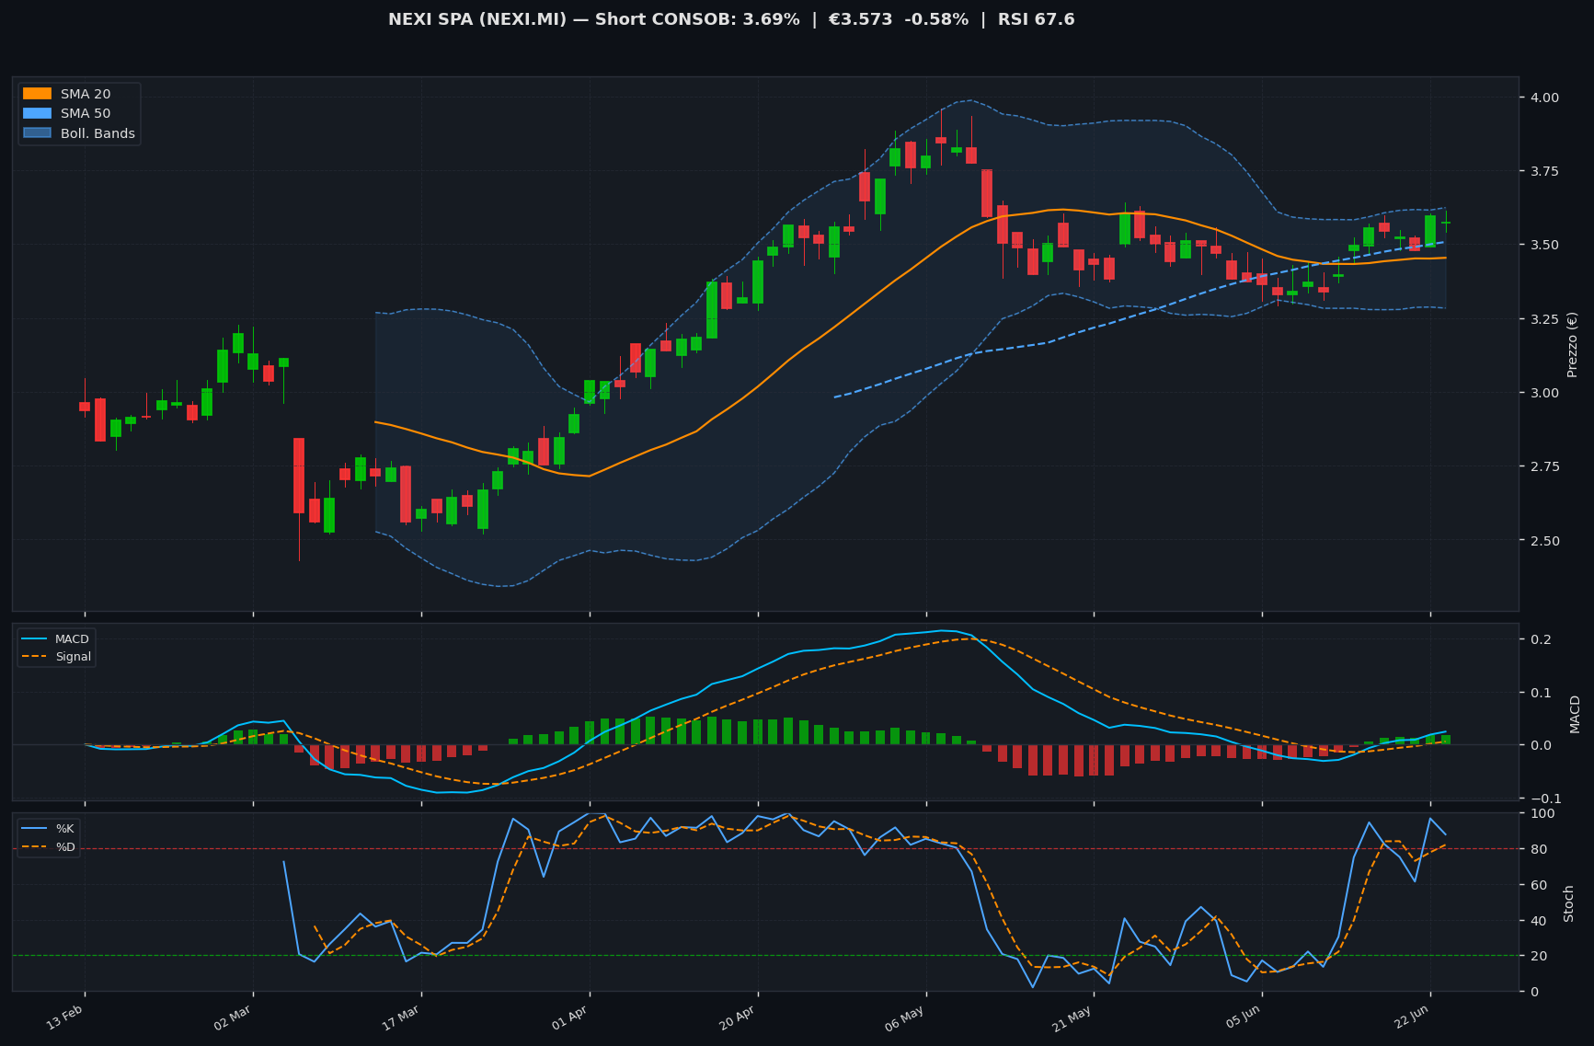Image resolution: width=1594 pixels, height=1046 pixels.
Task: Click the "20 Apr" date label
Action: pyautogui.click(x=738, y=1017)
